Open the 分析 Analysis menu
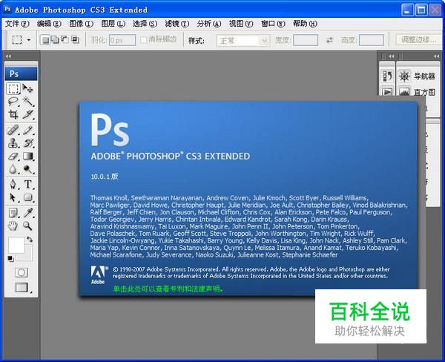445x362 pixels. click(209, 24)
